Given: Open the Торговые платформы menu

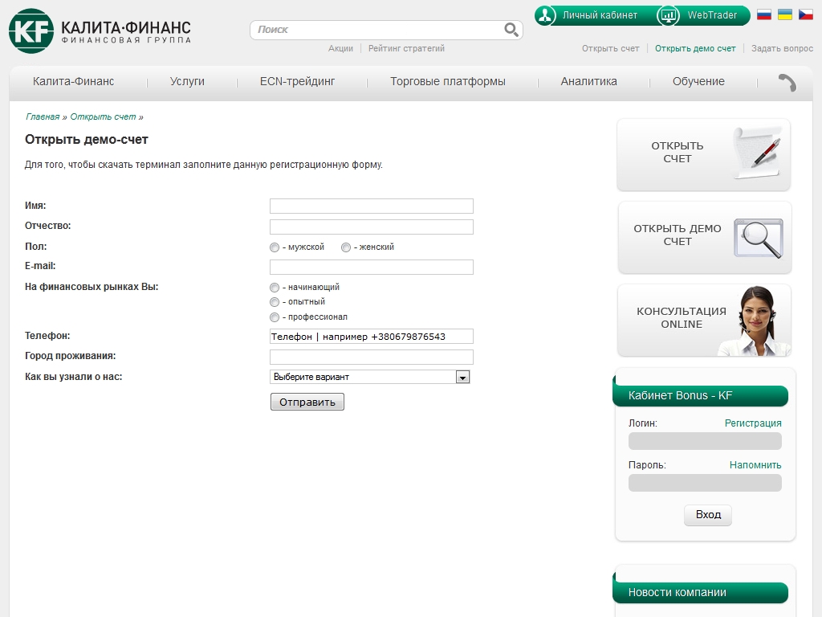Looking at the screenshot, I should 447,81.
